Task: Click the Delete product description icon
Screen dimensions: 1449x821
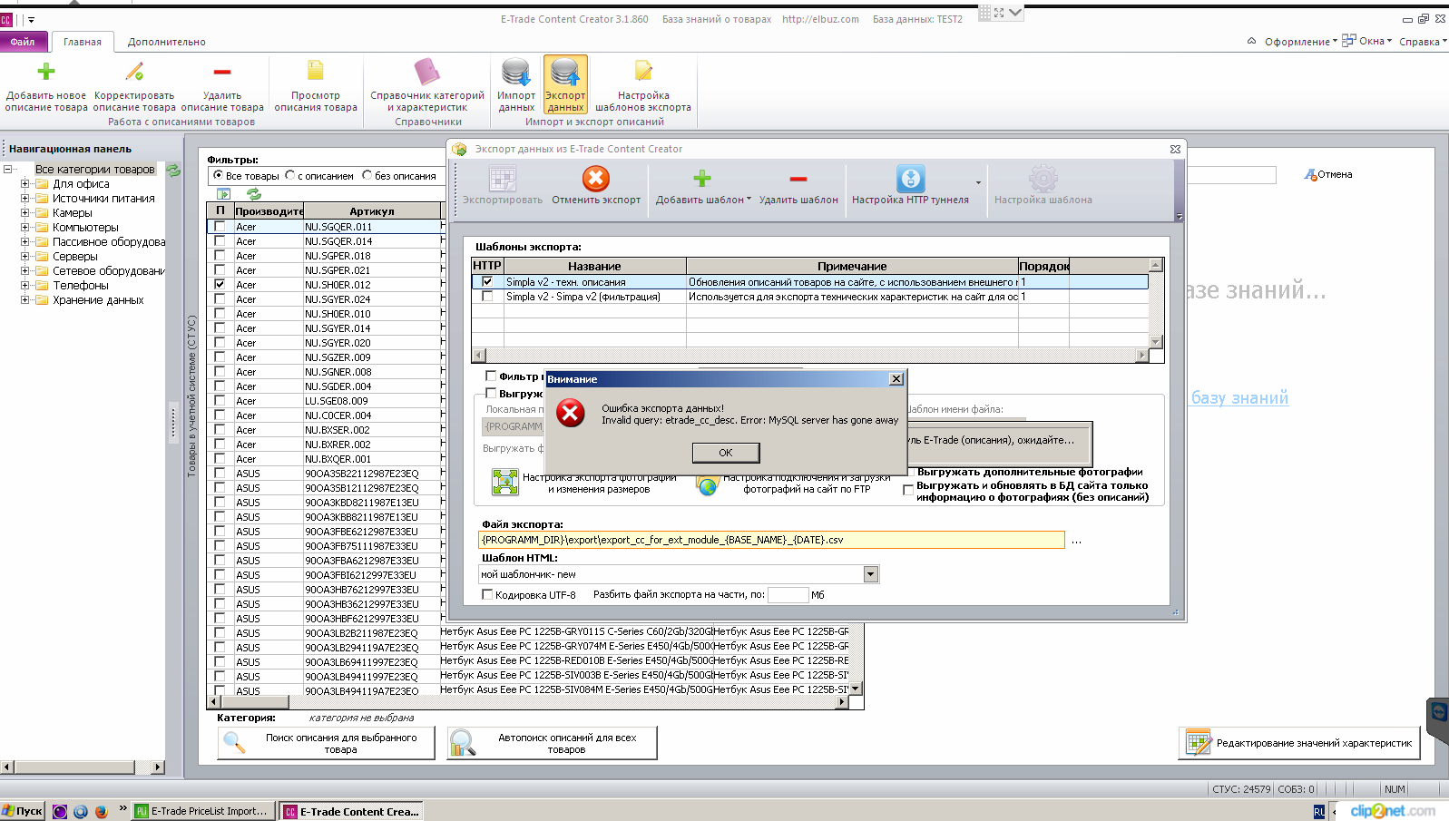Action: pos(222,72)
